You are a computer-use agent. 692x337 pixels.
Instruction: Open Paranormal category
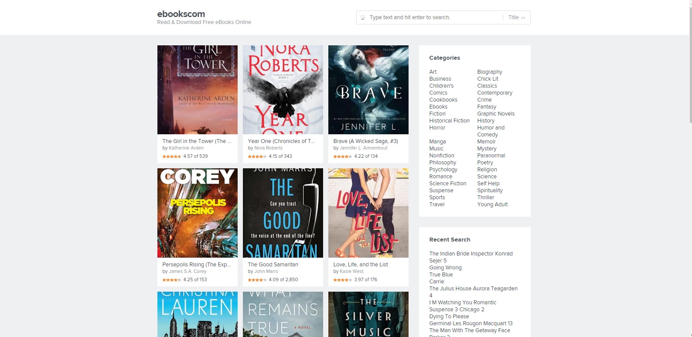(x=491, y=156)
